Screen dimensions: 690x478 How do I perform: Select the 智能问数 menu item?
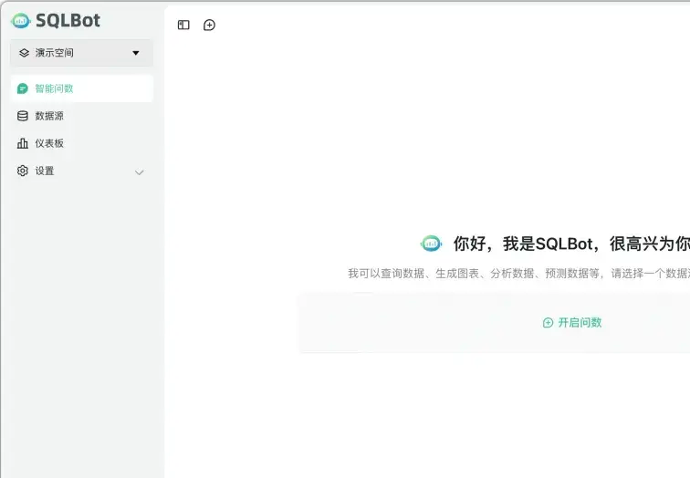pyautogui.click(x=81, y=88)
